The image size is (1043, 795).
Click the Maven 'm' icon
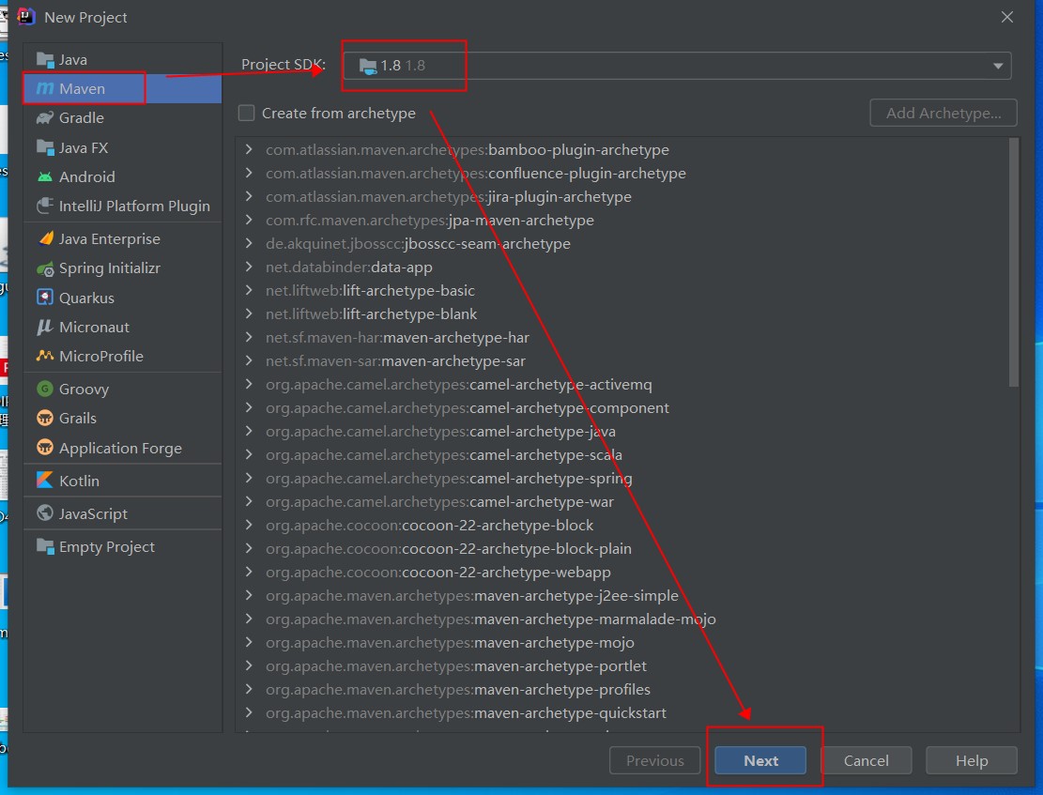(45, 88)
